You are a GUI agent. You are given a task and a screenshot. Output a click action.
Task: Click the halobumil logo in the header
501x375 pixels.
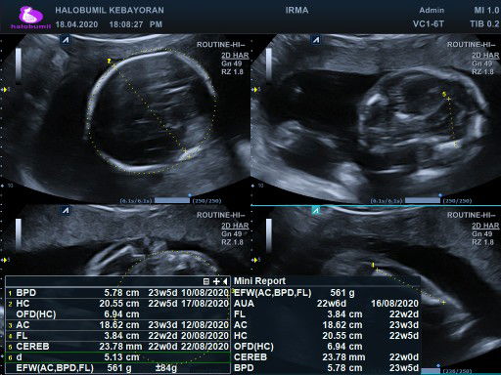(30, 18)
